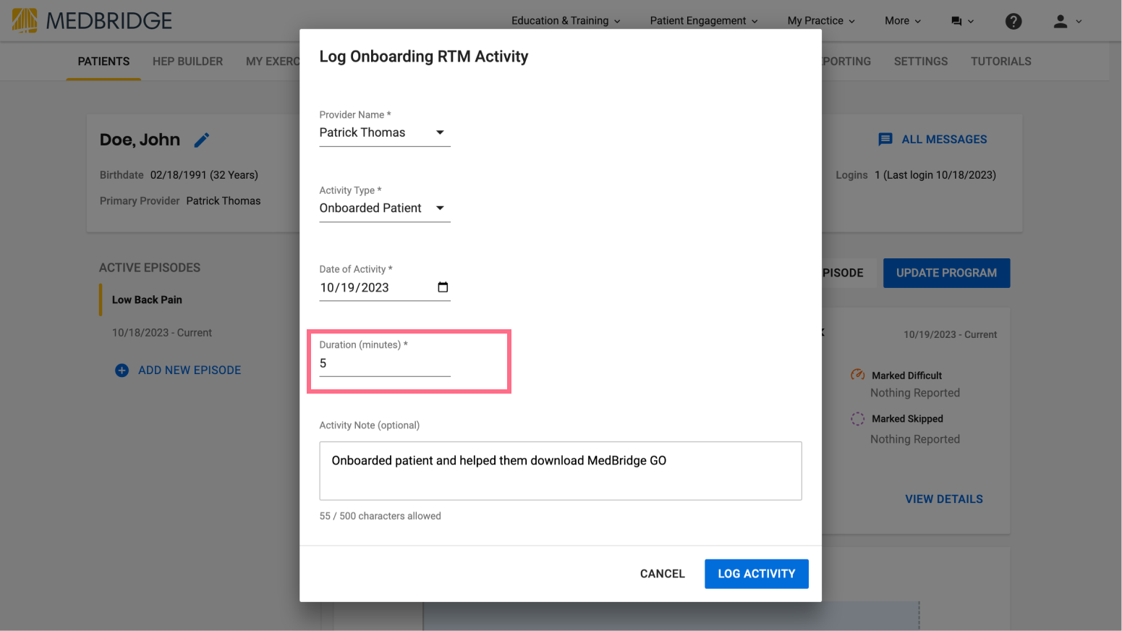Click the All Messages chat icon
The height and width of the screenshot is (631, 1122).
(885, 140)
